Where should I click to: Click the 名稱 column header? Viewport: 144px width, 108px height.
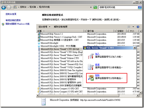(61, 31)
